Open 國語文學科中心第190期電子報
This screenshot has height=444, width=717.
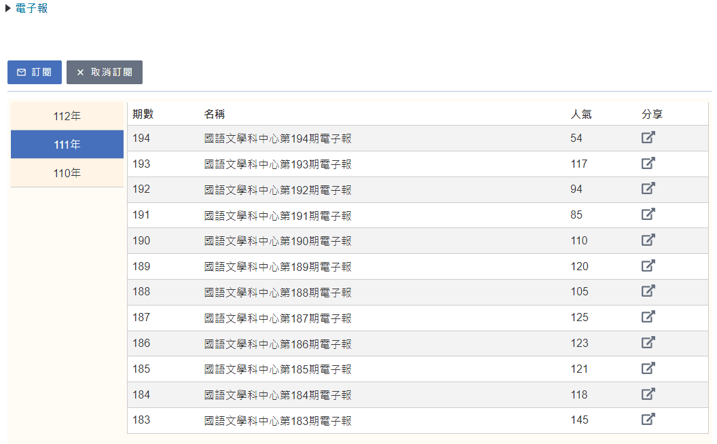278,241
